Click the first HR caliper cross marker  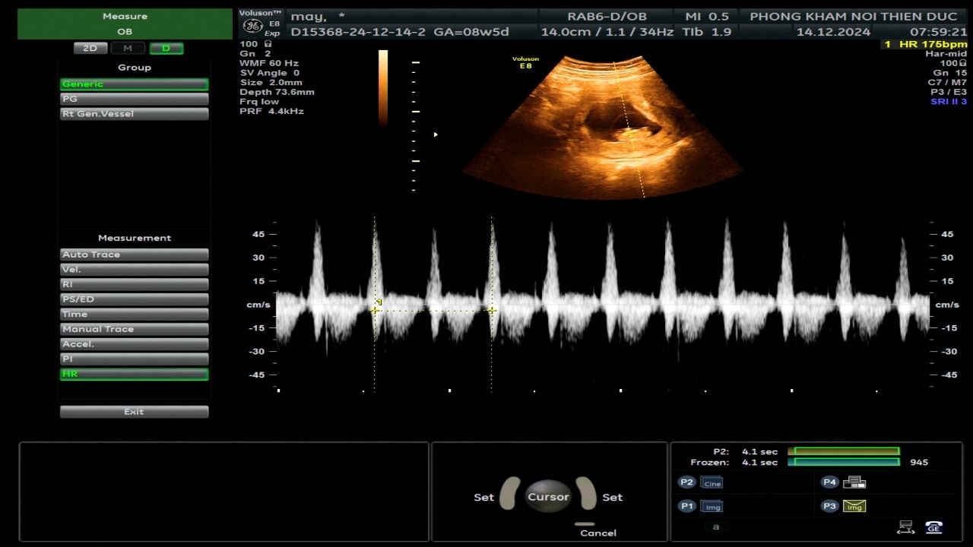pyautogui.click(x=375, y=310)
